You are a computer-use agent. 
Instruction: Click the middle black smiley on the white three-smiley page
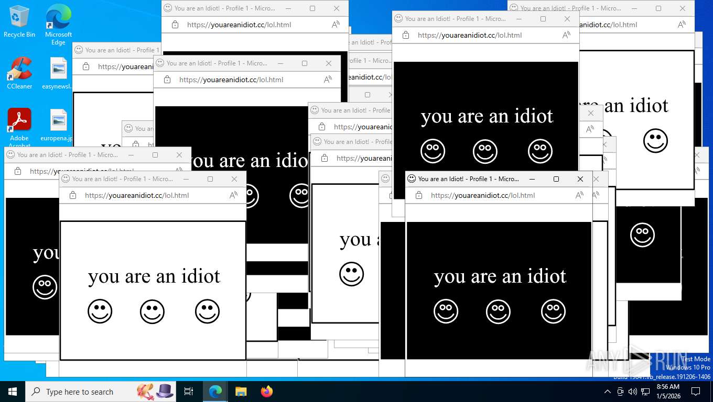(153, 311)
